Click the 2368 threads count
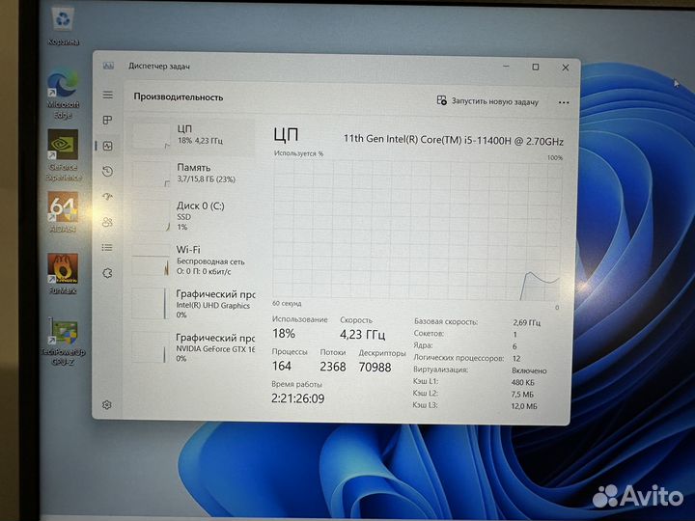 pos(332,367)
